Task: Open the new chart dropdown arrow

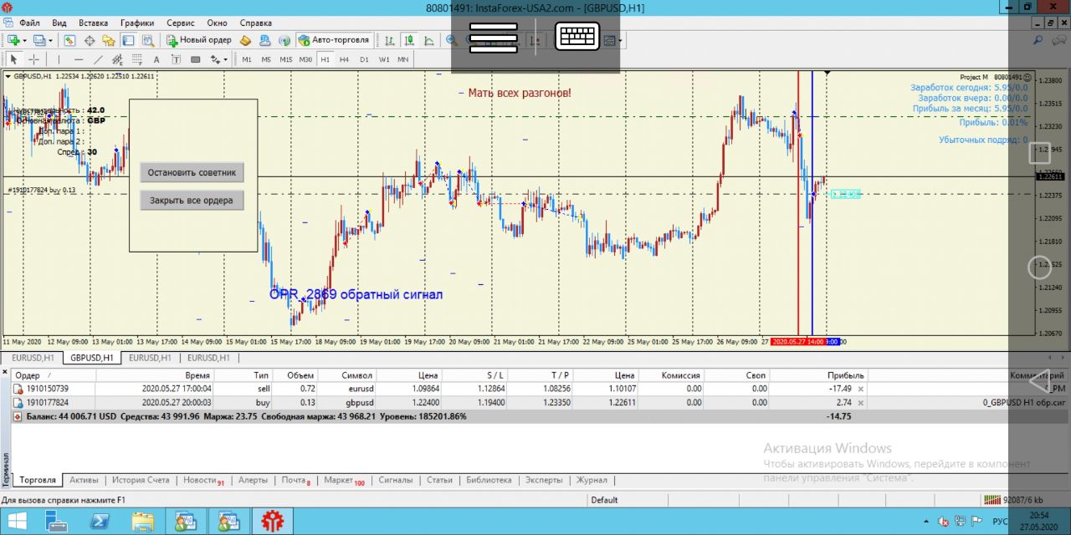Action: [25, 40]
